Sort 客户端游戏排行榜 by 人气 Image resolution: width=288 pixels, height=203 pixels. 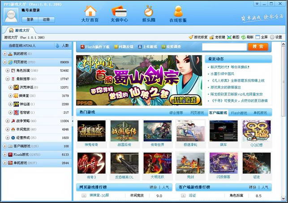(265, 187)
